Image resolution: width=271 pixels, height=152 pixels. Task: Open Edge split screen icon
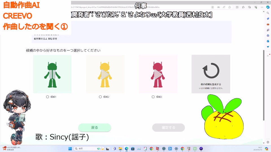(237, 7)
